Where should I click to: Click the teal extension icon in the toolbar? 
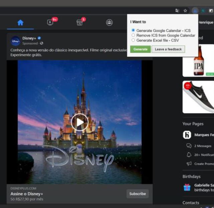tap(203, 11)
